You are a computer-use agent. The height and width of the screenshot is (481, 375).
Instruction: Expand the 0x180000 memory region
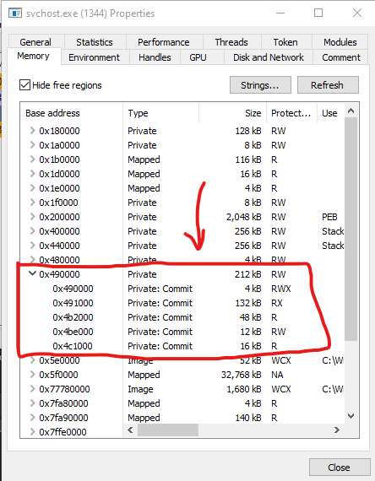click(x=32, y=131)
